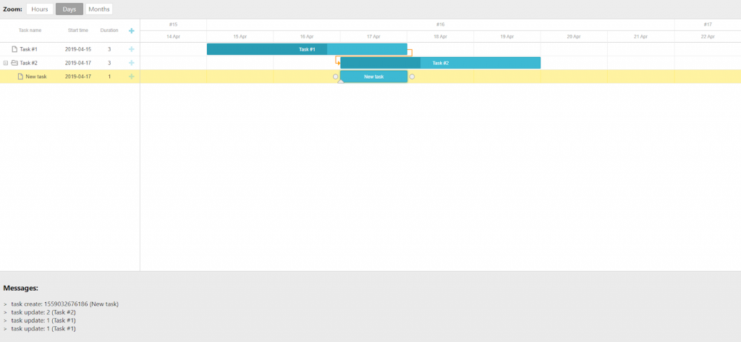The height and width of the screenshot is (342, 741).
Task: Select the Days zoom level
Action: pos(69,9)
